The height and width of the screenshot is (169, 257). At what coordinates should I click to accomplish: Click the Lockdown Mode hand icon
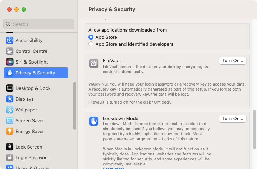(x=94, y=121)
